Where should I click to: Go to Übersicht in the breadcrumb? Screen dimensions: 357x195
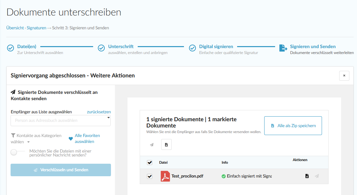15,28
